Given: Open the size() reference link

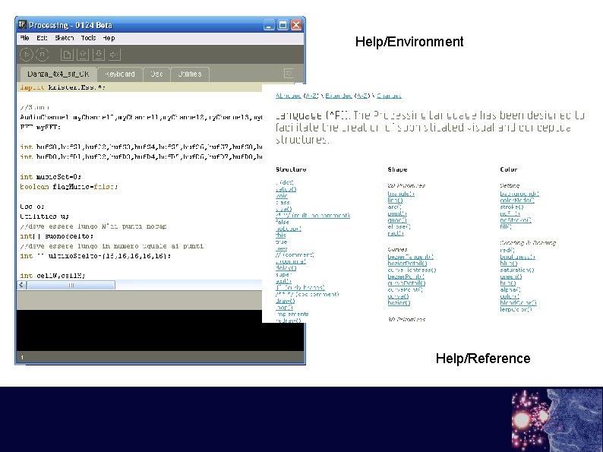Looking at the screenshot, I should click(x=284, y=209).
